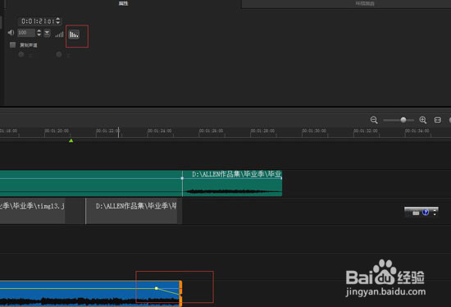Open the floating bar's options arrows
The width and height of the screenshot is (451, 307).
(435, 213)
